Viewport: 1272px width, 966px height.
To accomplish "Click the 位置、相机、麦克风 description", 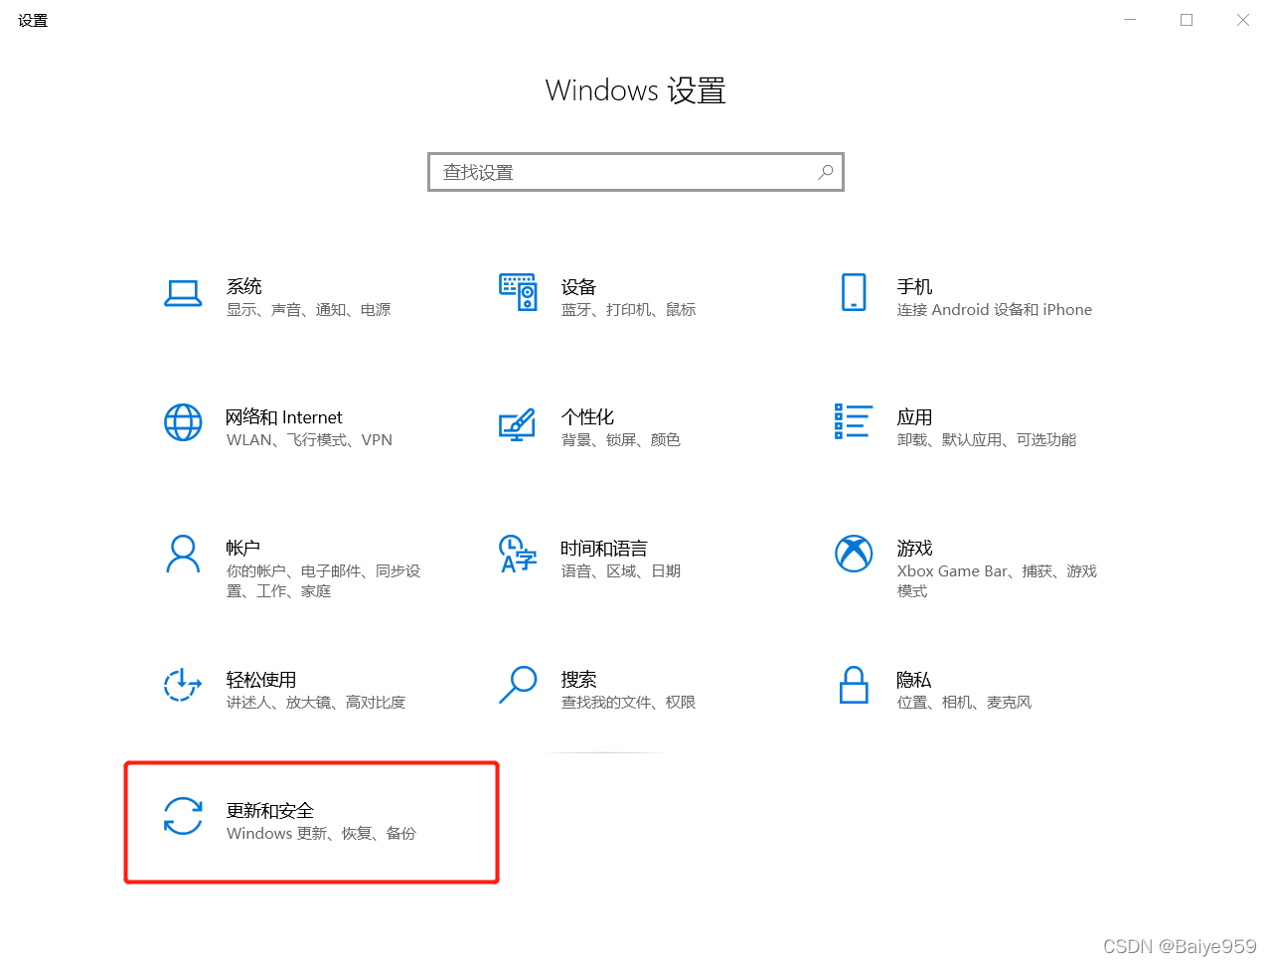I will point(964,703).
